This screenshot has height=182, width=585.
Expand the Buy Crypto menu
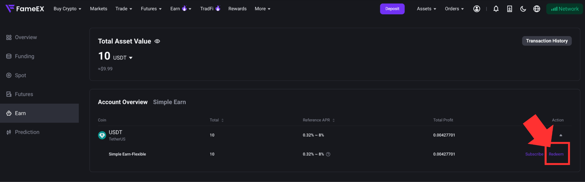pyautogui.click(x=67, y=9)
